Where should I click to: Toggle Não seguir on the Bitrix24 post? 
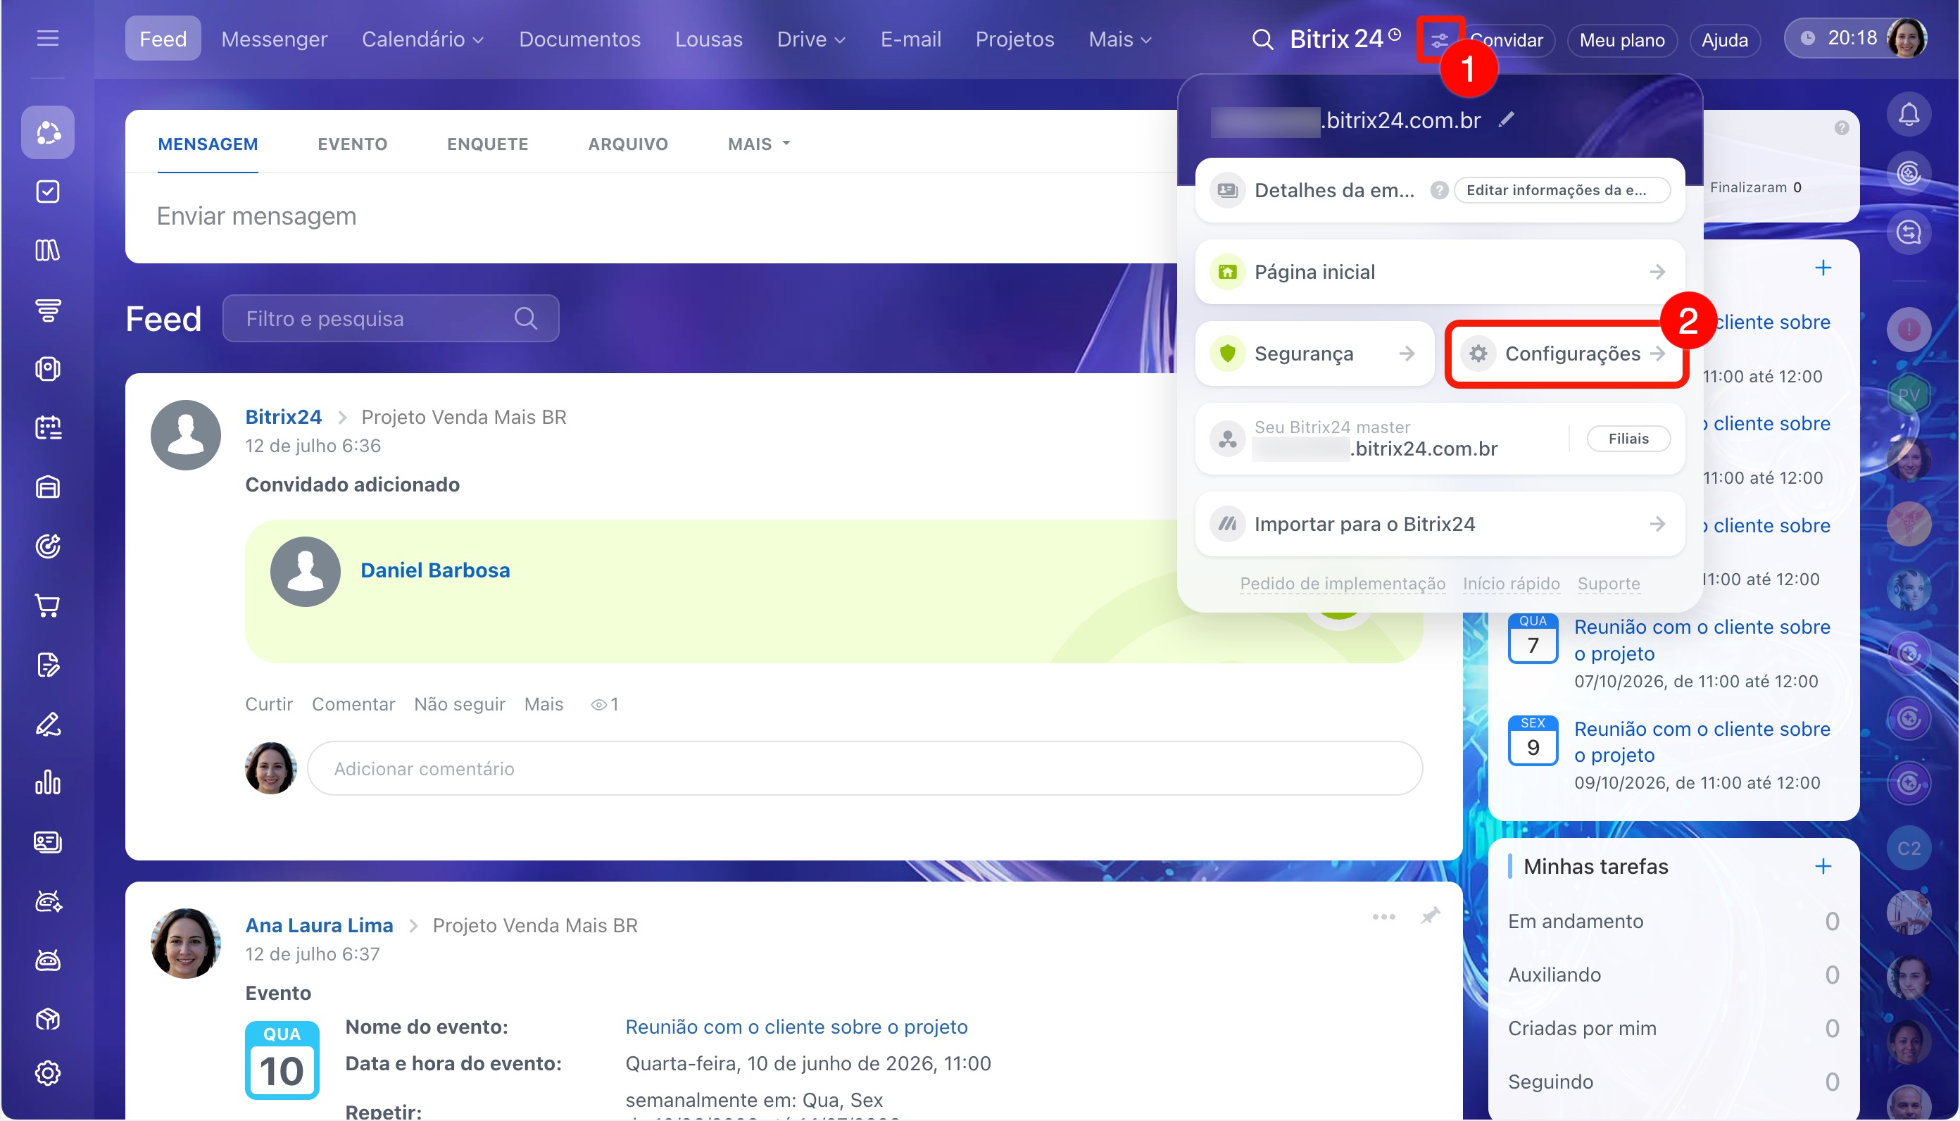click(460, 704)
